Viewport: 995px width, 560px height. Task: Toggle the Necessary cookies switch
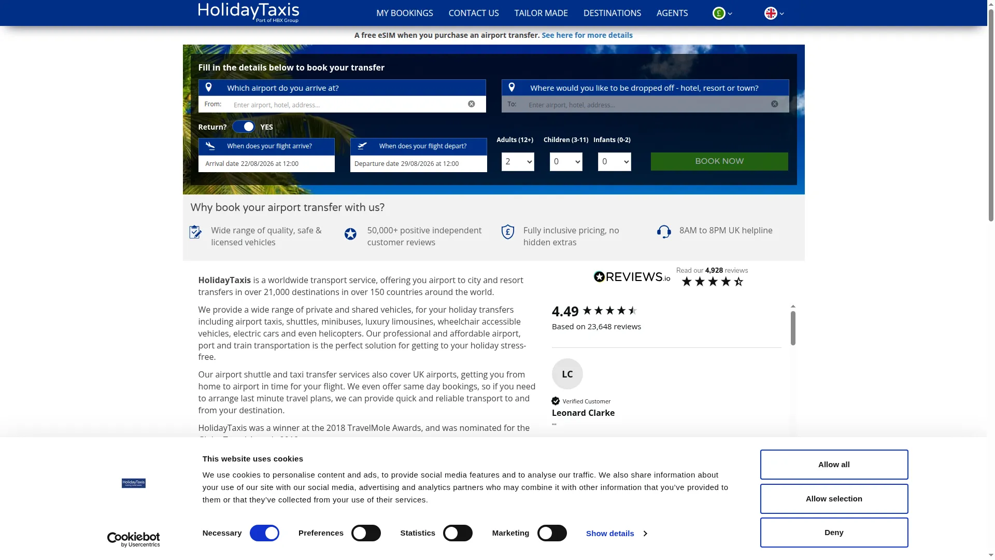(264, 533)
